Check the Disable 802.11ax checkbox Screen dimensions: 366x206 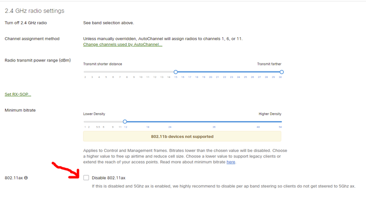[x=86, y=178]
